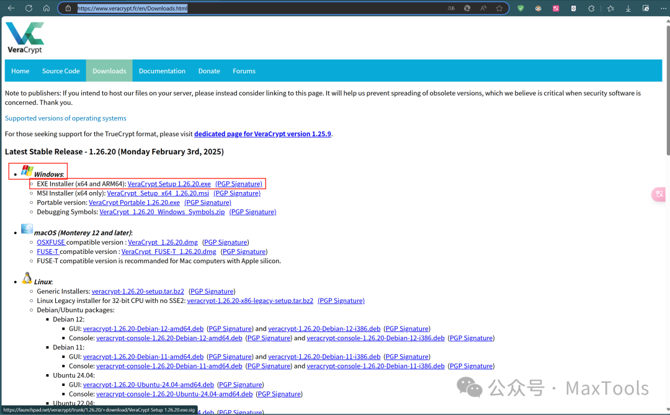
Task: Click the Edge swirl icon in the address bar
Action: coord(467,8)
